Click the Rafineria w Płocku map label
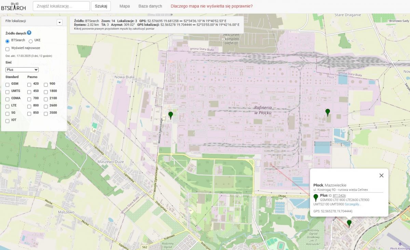The width and height of the screenshot is (410, 250). tap(263, 110)
